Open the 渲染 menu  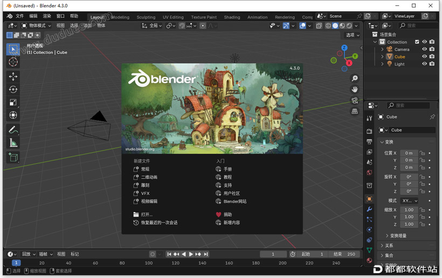(47, 16)
